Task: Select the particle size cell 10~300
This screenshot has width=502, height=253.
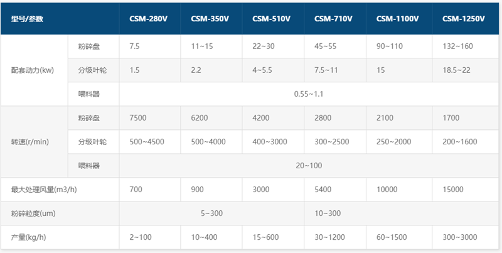Action: click(x=328, y=213)
